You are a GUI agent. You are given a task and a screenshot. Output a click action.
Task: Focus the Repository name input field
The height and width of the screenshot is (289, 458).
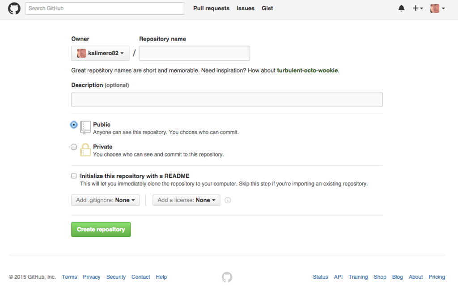coord(194,54)
